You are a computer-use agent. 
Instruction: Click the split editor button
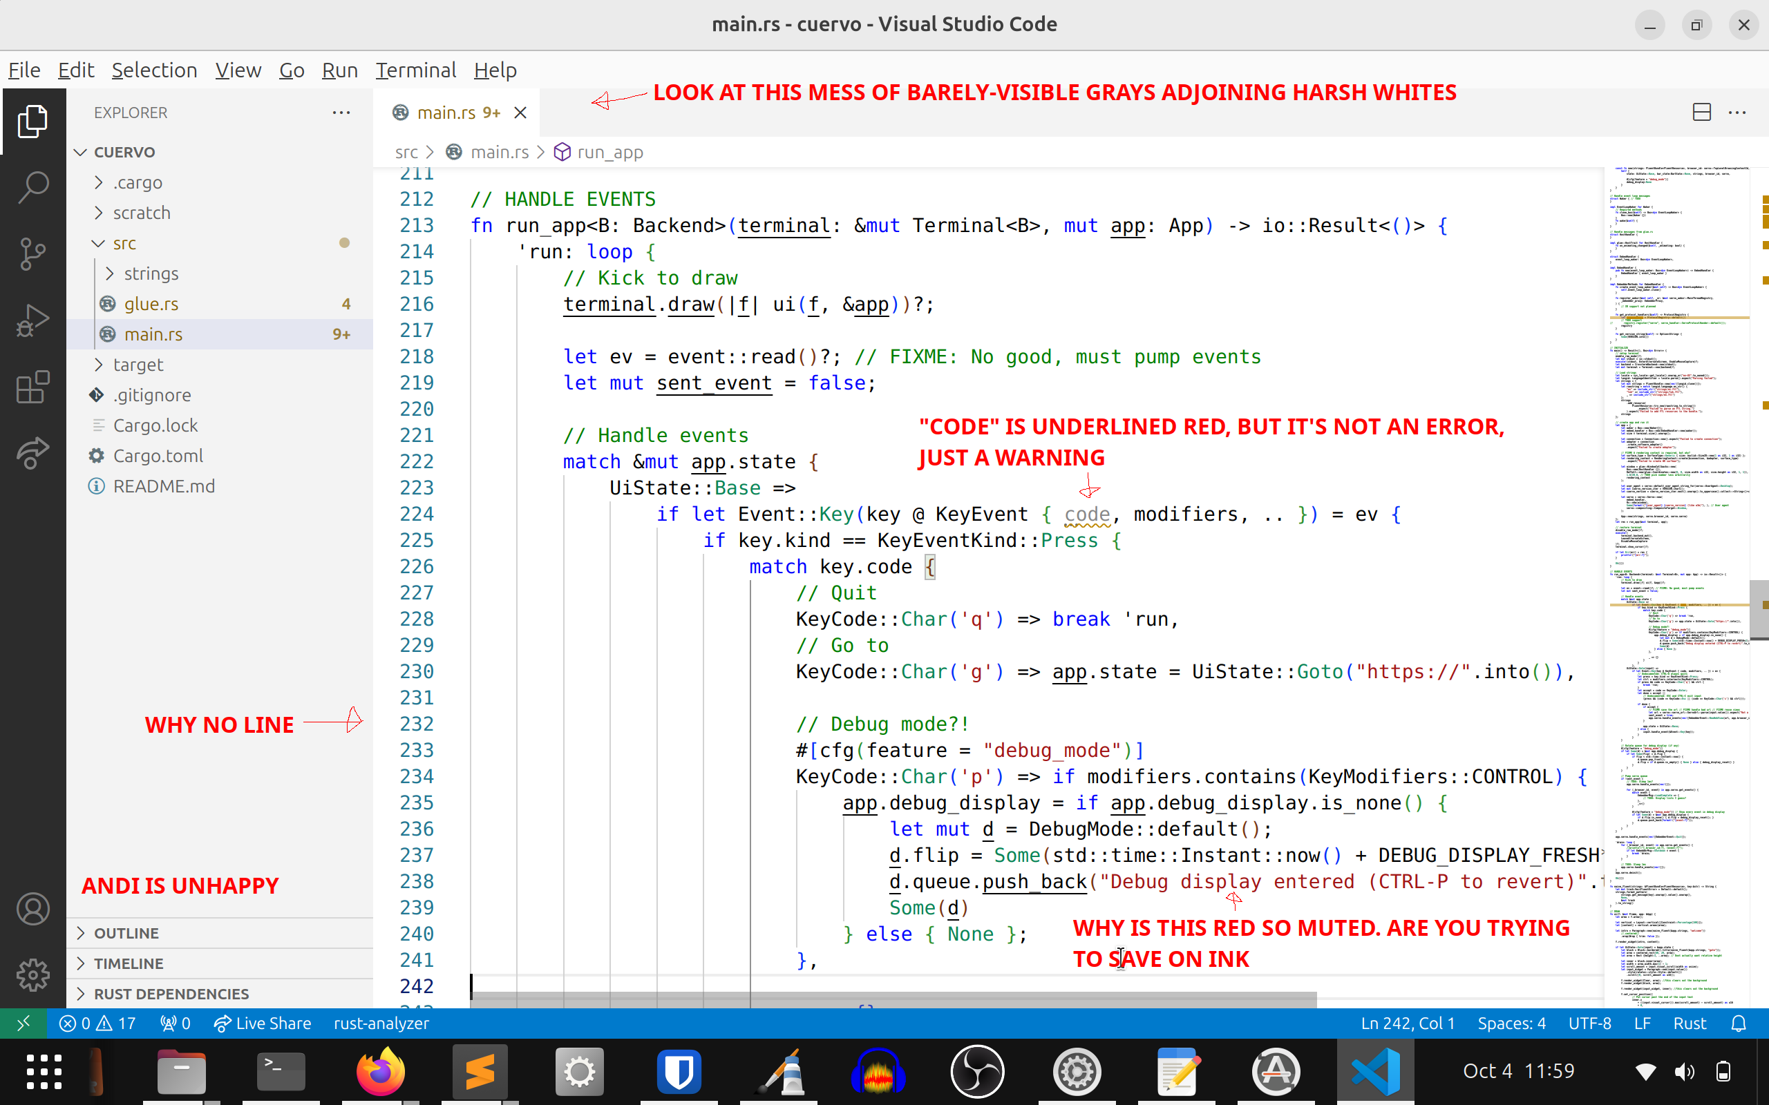tap(1701, 112)
